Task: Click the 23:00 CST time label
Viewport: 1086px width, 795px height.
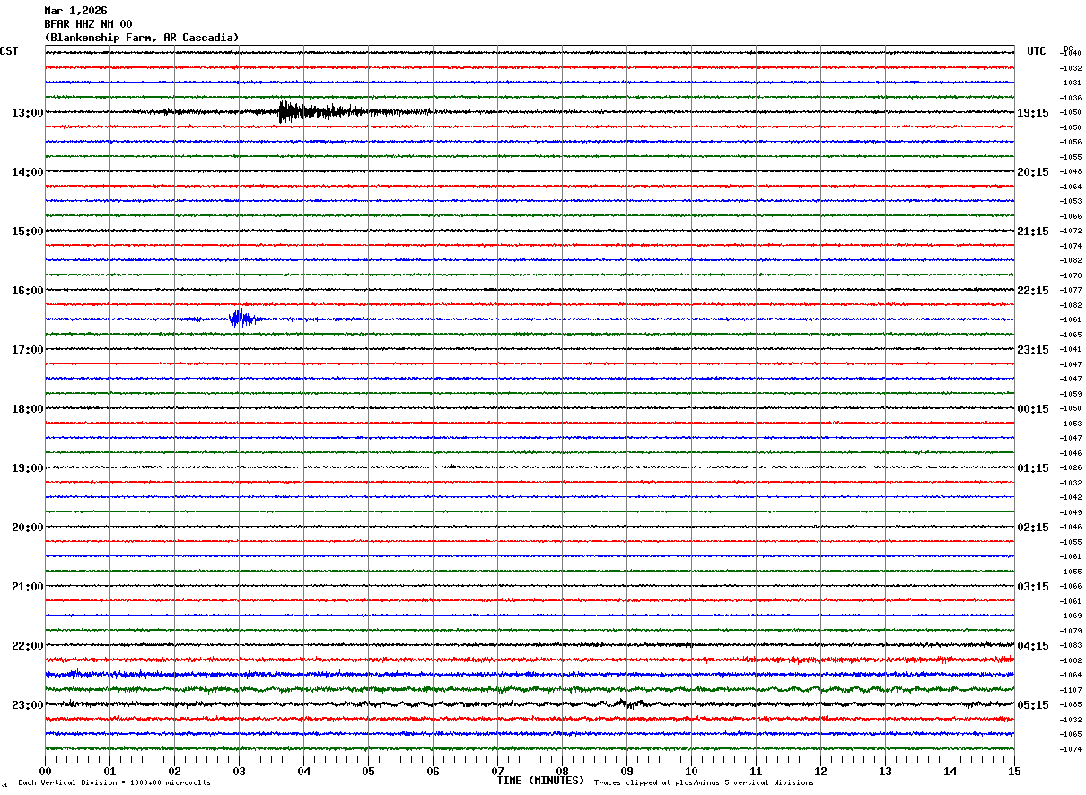Action: 27,705
